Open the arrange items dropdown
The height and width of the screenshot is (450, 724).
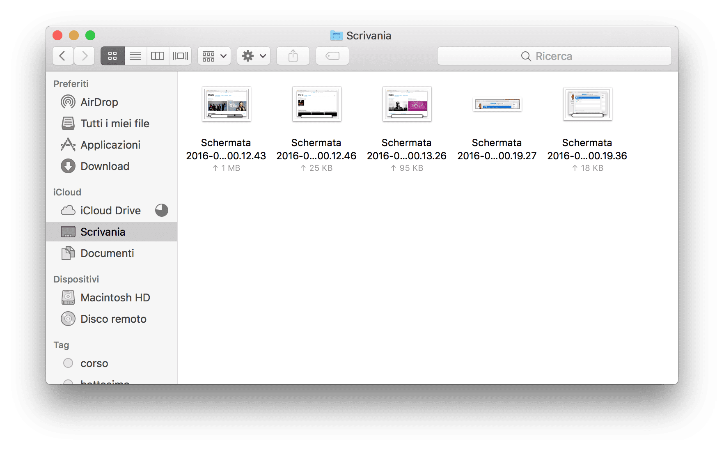[214, 56]
